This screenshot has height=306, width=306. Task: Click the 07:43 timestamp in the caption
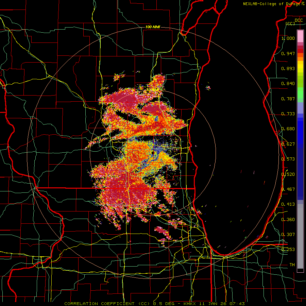(x=237, y=304)
